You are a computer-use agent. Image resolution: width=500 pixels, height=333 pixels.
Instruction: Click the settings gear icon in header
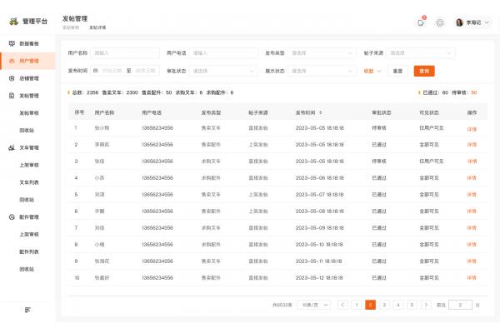[440, 22]
